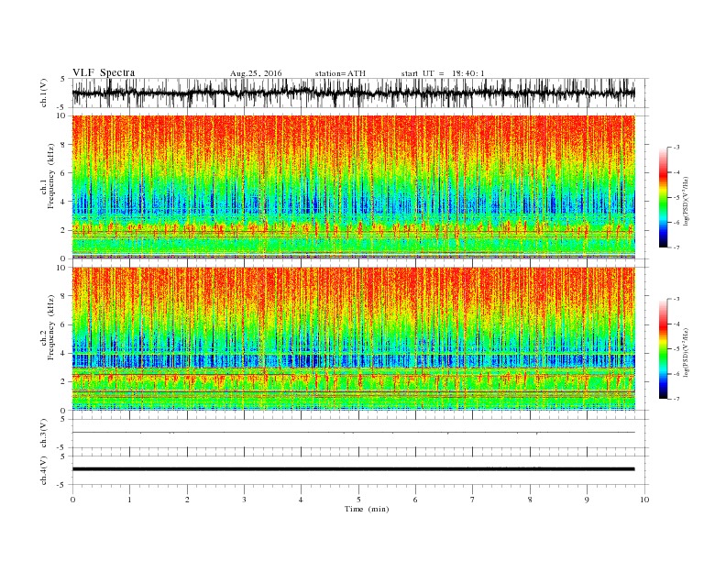
Task: Click time axis tick label "7"
Action: [x=473, y=500]
